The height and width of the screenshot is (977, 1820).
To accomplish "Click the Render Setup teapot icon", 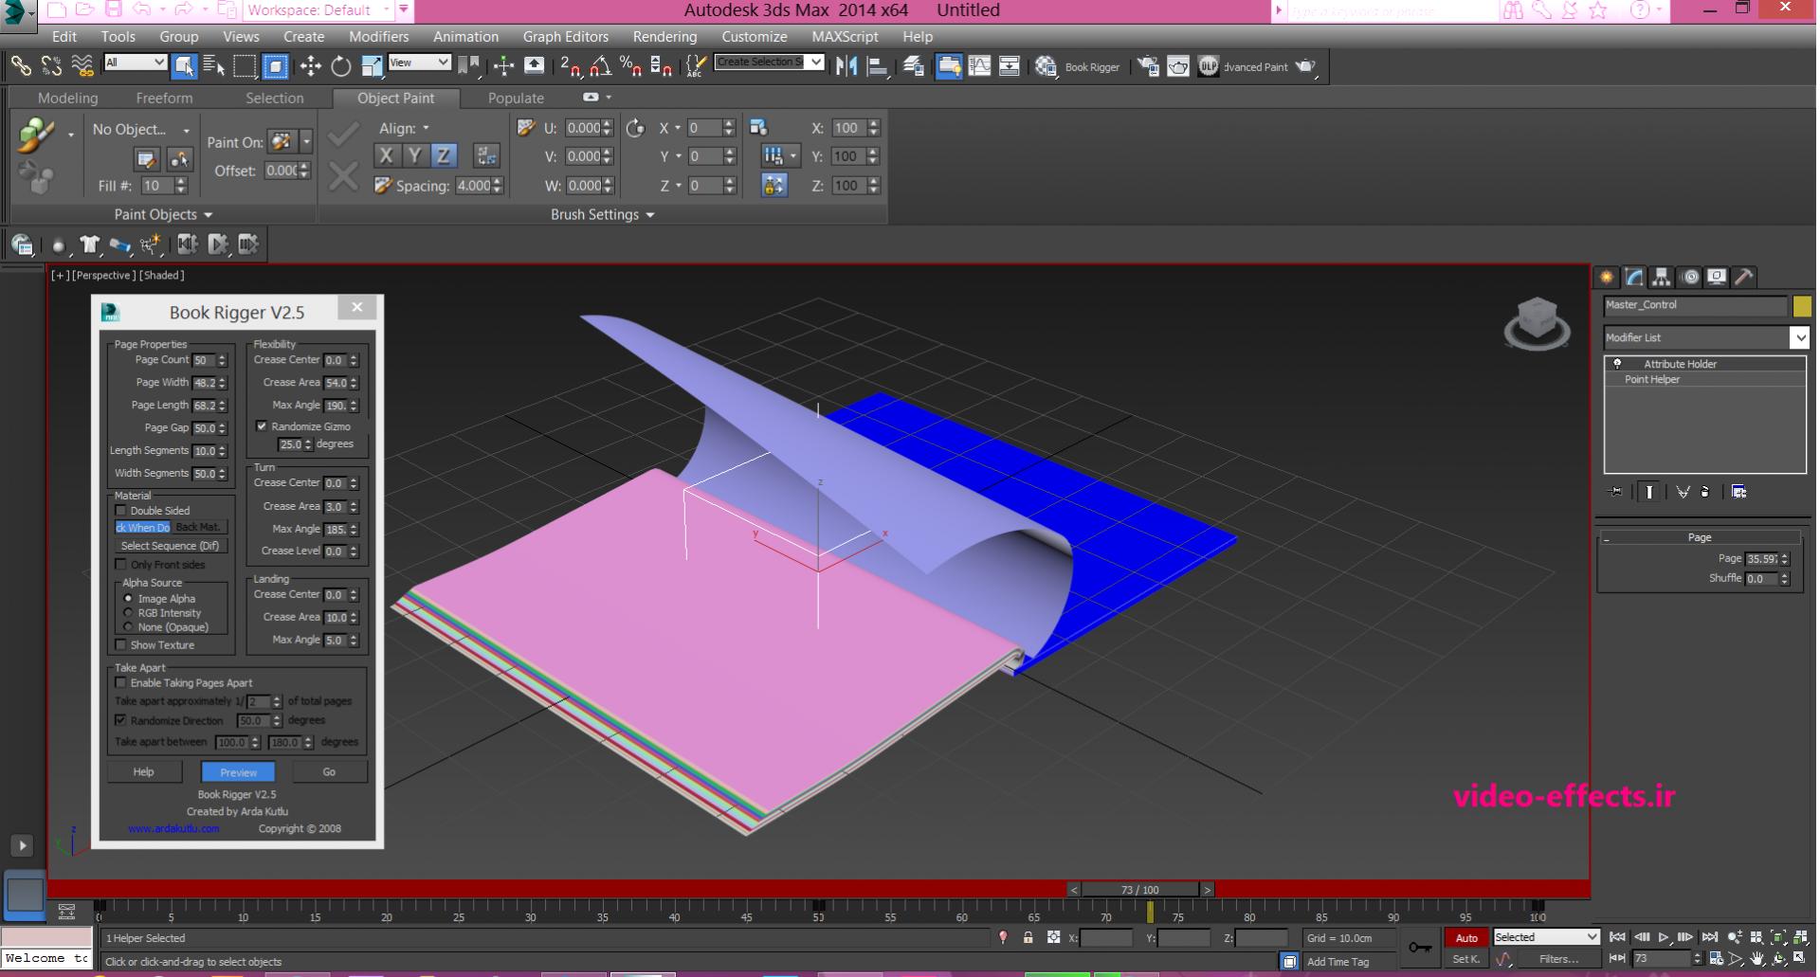I will tap(1148, 65).
